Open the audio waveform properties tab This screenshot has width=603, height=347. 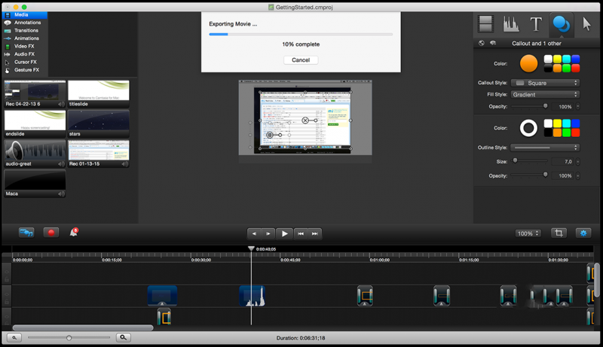point(511,24)
